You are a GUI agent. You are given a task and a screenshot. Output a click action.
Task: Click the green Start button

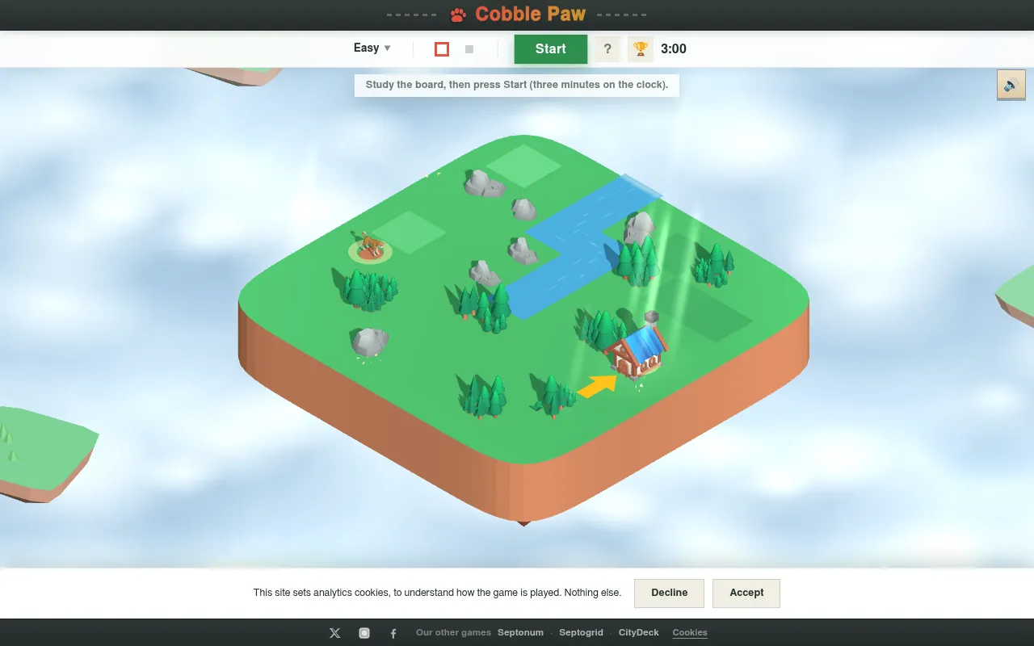(x=551, y=49)
